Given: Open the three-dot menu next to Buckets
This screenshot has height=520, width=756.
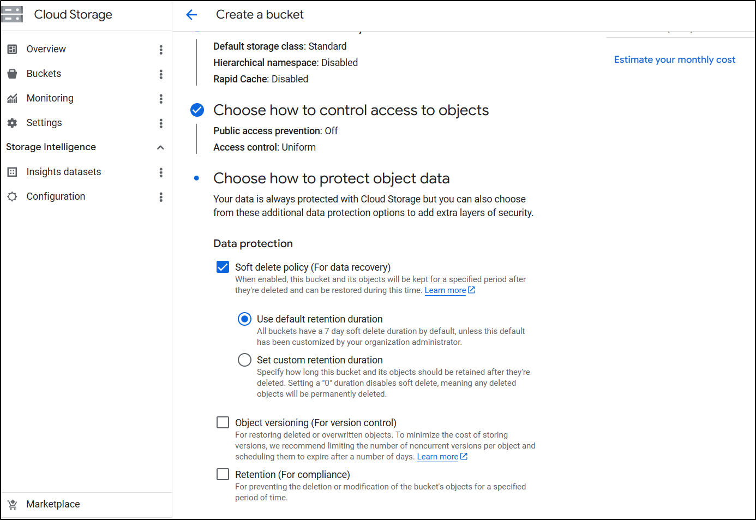Looking at the screenshot, I should [161, 74].
